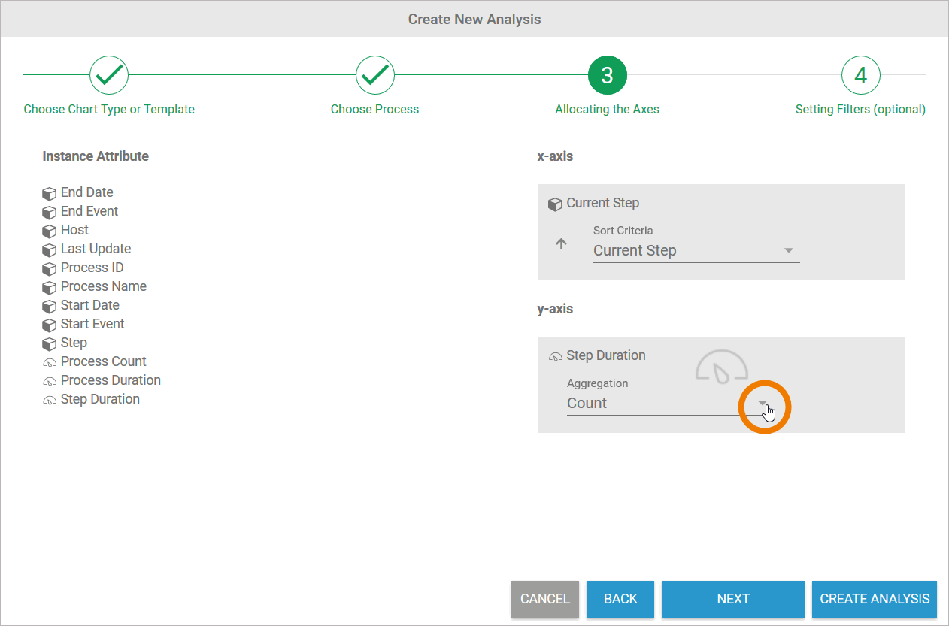Screen dimensions: 949x626
Task: Click the gauge icon beside Process Duration
Action: [x=50, y=381]
